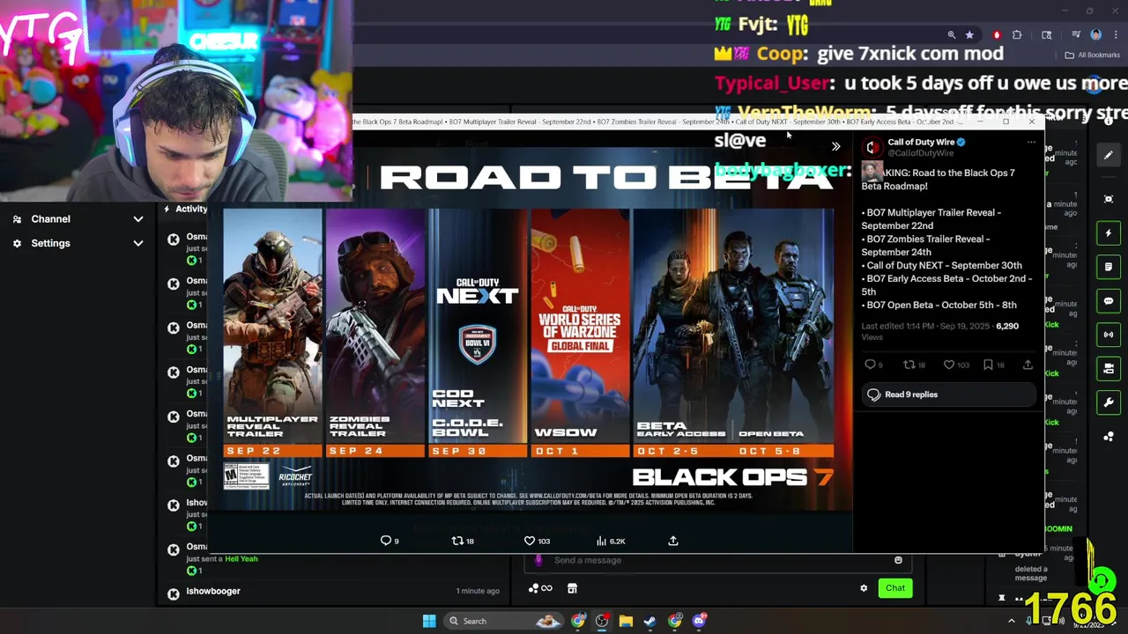Click the Hell Yeah emote text
The width and height of the screenshot is (1128, 634).
[x=241, y=558]
